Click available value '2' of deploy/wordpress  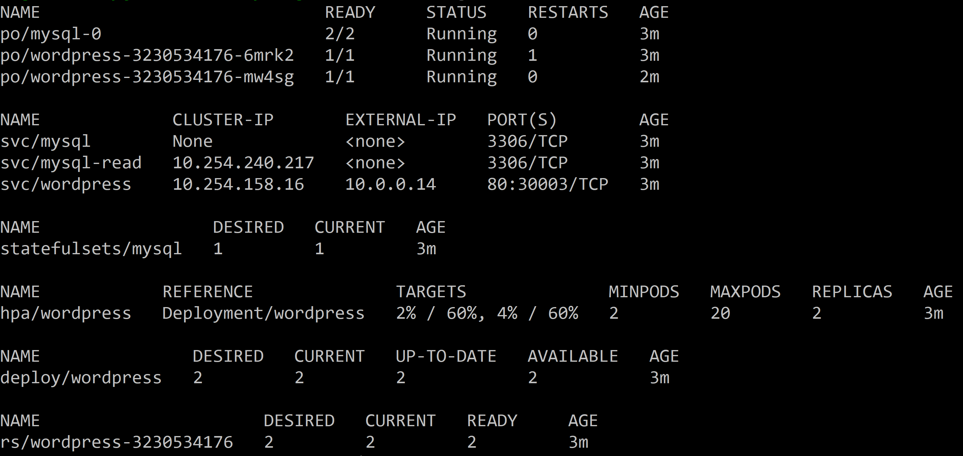click(x=532, y=378)
